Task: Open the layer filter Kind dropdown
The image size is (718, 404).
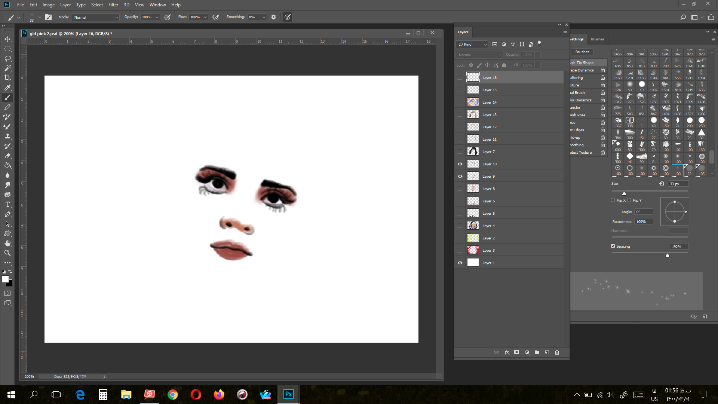Action: (472, 44)
